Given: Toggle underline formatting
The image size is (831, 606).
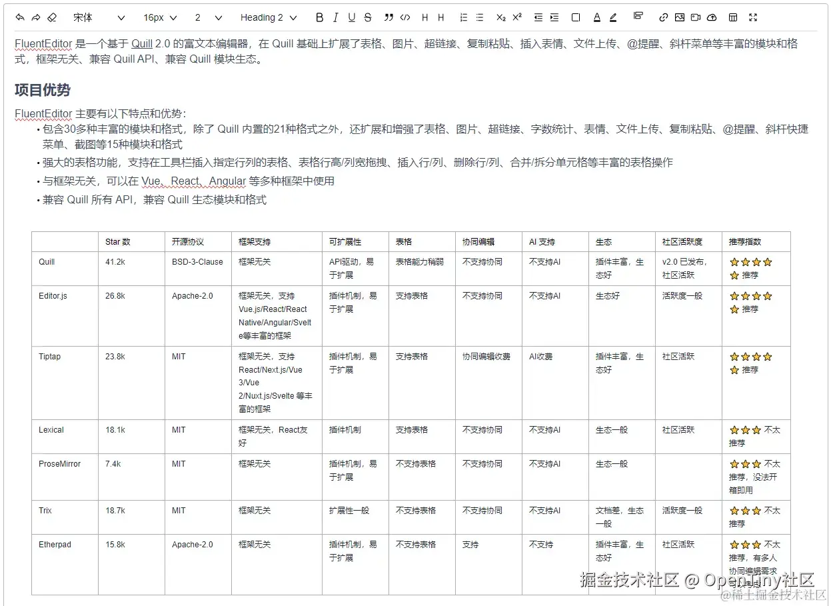Looking at the screenshot, I should tap(351, 17).
